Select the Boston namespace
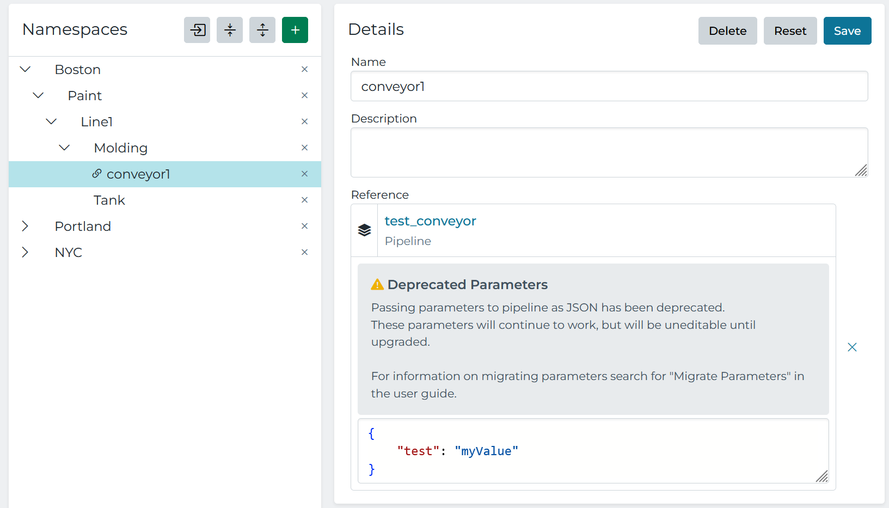The image size is (889, 508). [x=78, y=70]
